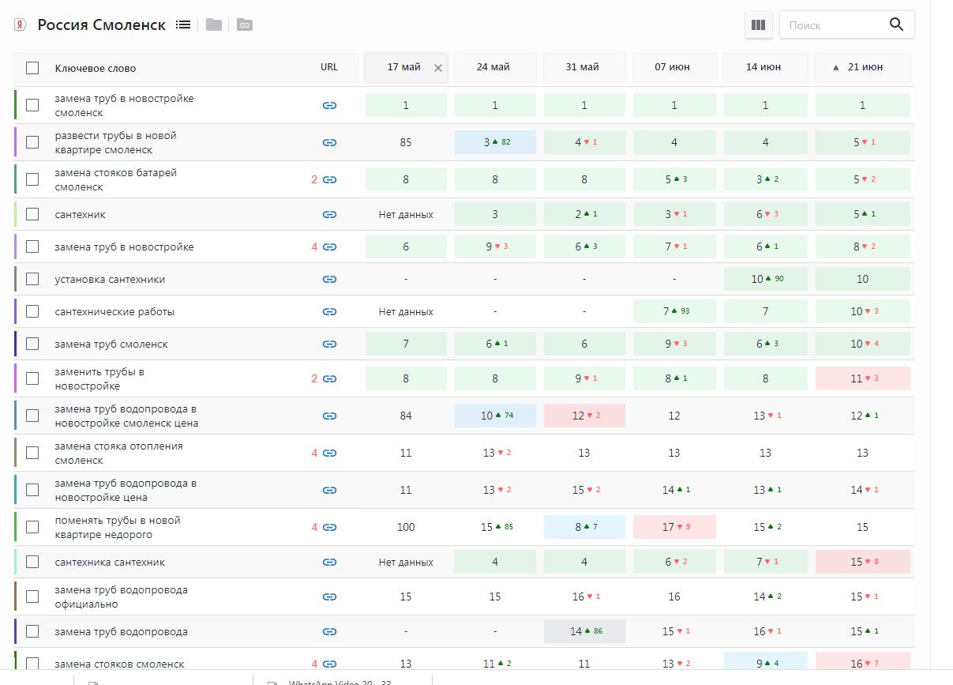
Task: Click the URL column header
Action: click(329, 67)
